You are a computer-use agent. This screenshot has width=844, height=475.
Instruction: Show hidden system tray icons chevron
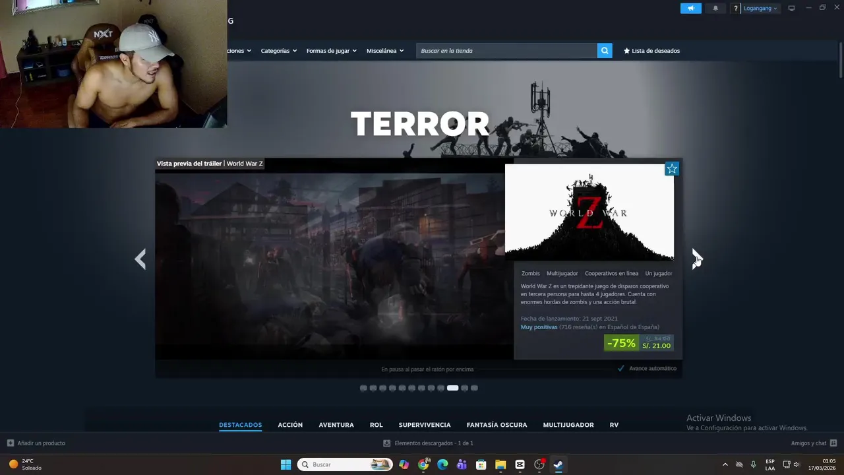click(725, 464)
